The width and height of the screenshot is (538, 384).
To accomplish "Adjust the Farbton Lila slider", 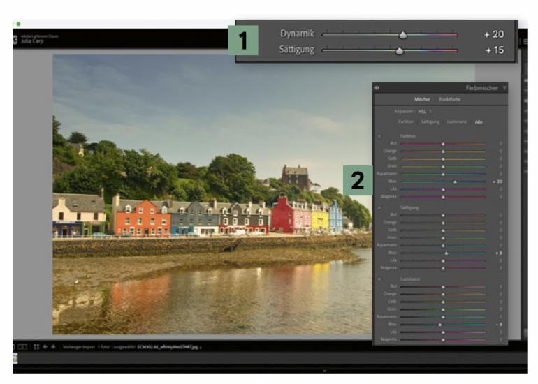I will (x=443, y=190).
